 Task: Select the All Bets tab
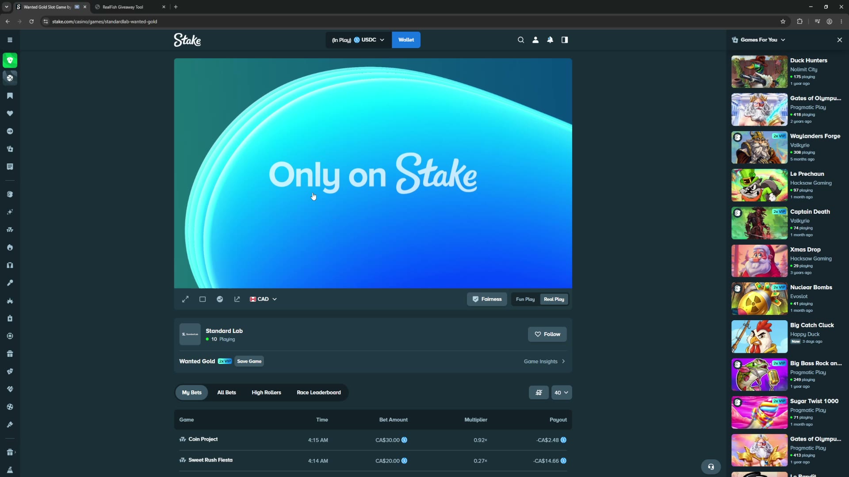coord(226,393)
